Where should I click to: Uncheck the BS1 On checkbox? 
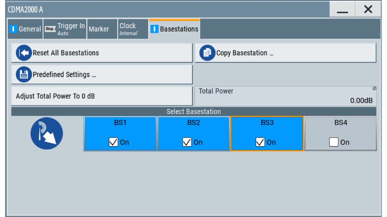[113, 142]
